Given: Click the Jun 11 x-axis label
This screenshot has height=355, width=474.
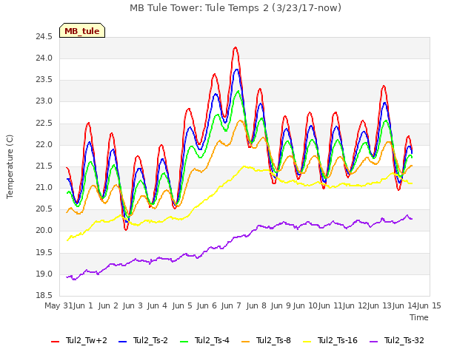Looking at the screenshot, I should 330,305.
